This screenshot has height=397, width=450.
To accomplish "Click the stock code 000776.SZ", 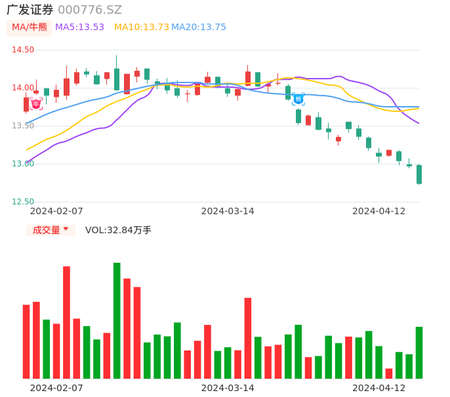I will pos(90,10).
